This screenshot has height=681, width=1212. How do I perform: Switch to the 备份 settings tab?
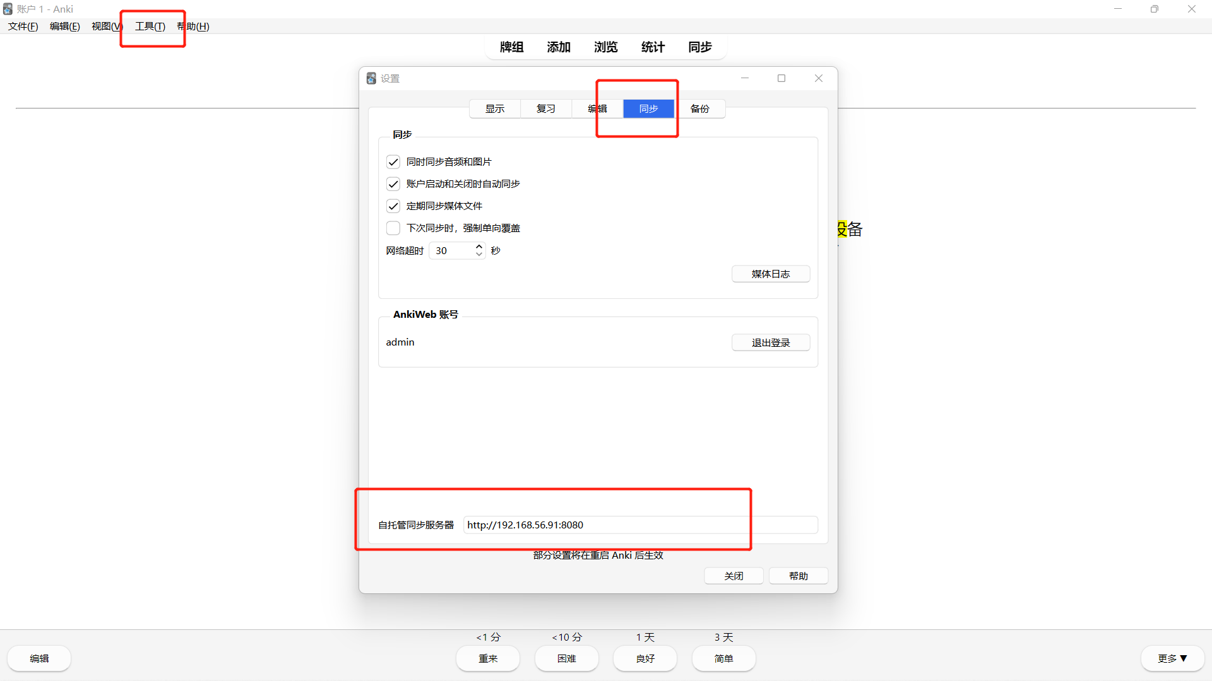[700, 108]
